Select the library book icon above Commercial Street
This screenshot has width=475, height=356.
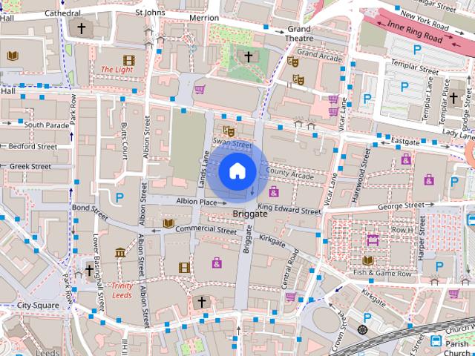pos(168,222)
